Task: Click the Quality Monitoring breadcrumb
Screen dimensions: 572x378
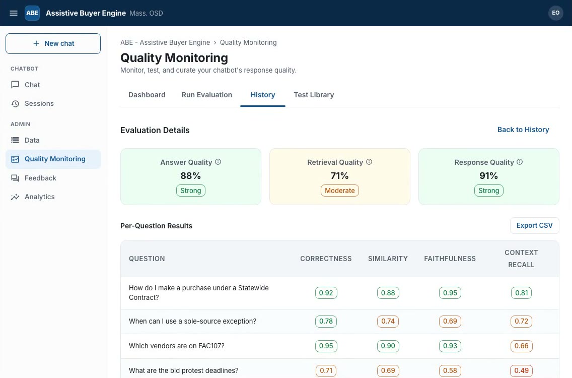Action: coord(248,42)
